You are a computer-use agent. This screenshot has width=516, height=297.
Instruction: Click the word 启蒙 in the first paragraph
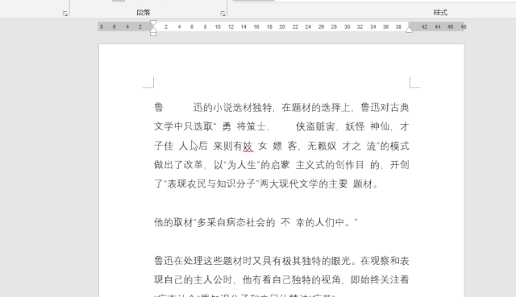[x=280, y=165]
